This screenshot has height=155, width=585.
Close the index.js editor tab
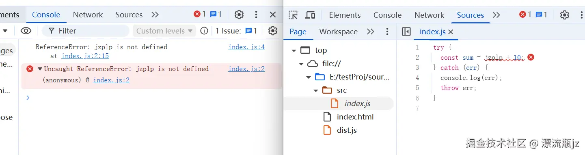[451, 32]
